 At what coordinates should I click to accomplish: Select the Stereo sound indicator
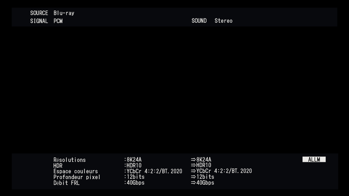coord(223,21)
